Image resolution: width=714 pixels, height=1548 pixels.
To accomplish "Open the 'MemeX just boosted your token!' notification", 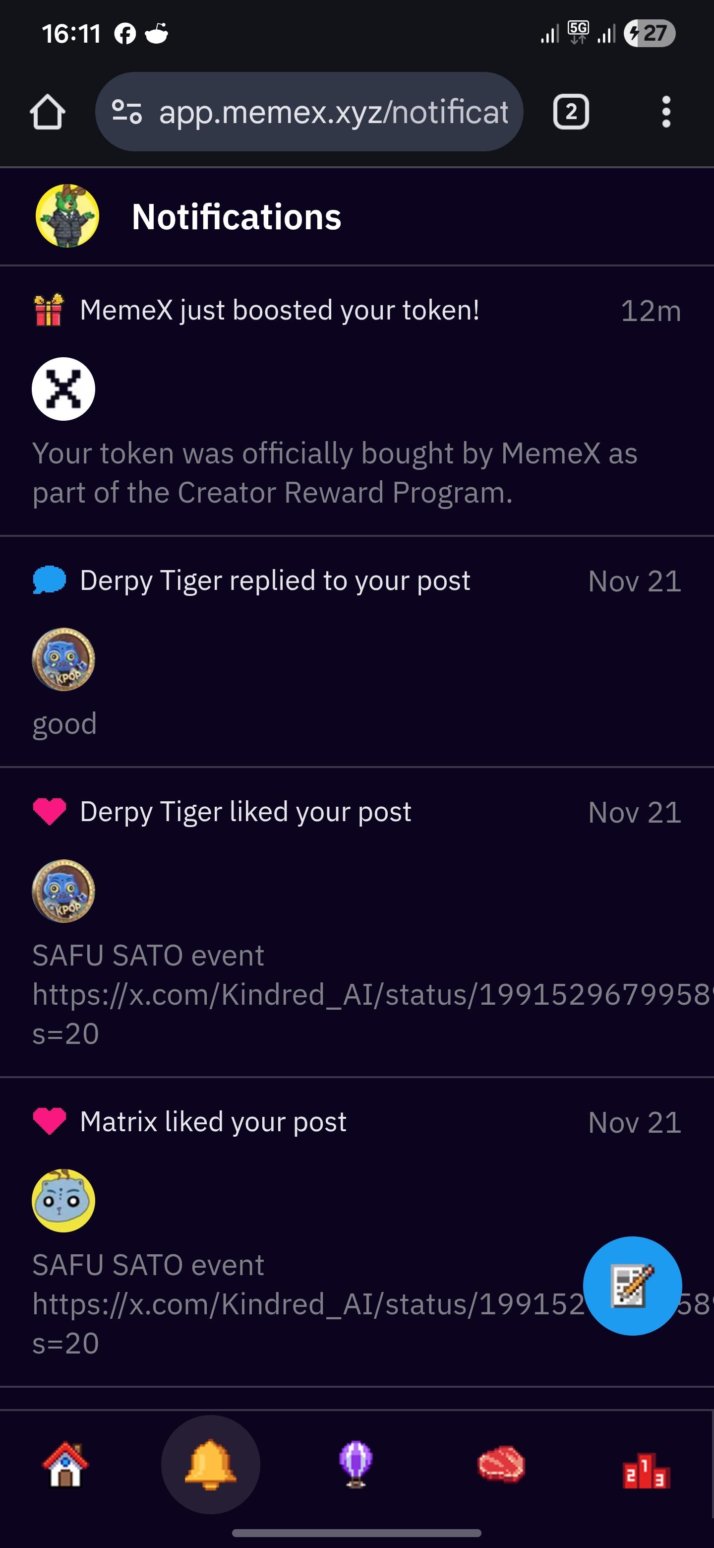I will (280, 311).
